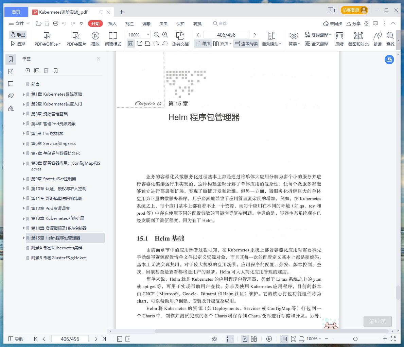Open the attachments paperclip panel
The height and width of the screenshot is (347, 404).
11,96
